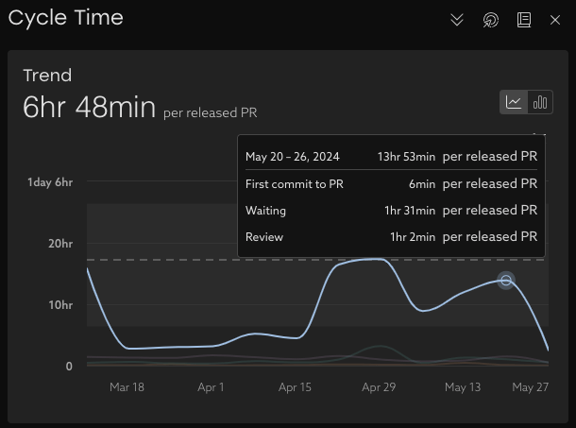Screen dimensions: 576x428
Task: Click the '6hr 48min' trend value
Action: 89,108
